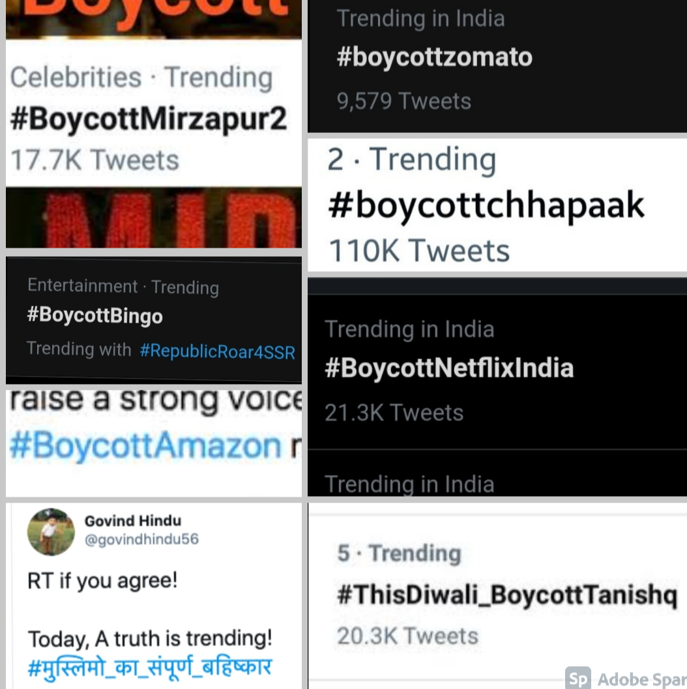Image resolution: width=687 pixels, height=689 pixels.
Task: Click 'RT if you agree!' tweet text
Action: click(102, 579)
